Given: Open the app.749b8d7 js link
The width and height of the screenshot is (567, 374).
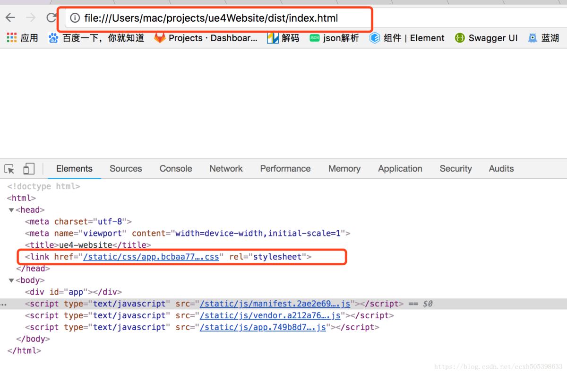Looking at the screenshot, I should [263, 327].
